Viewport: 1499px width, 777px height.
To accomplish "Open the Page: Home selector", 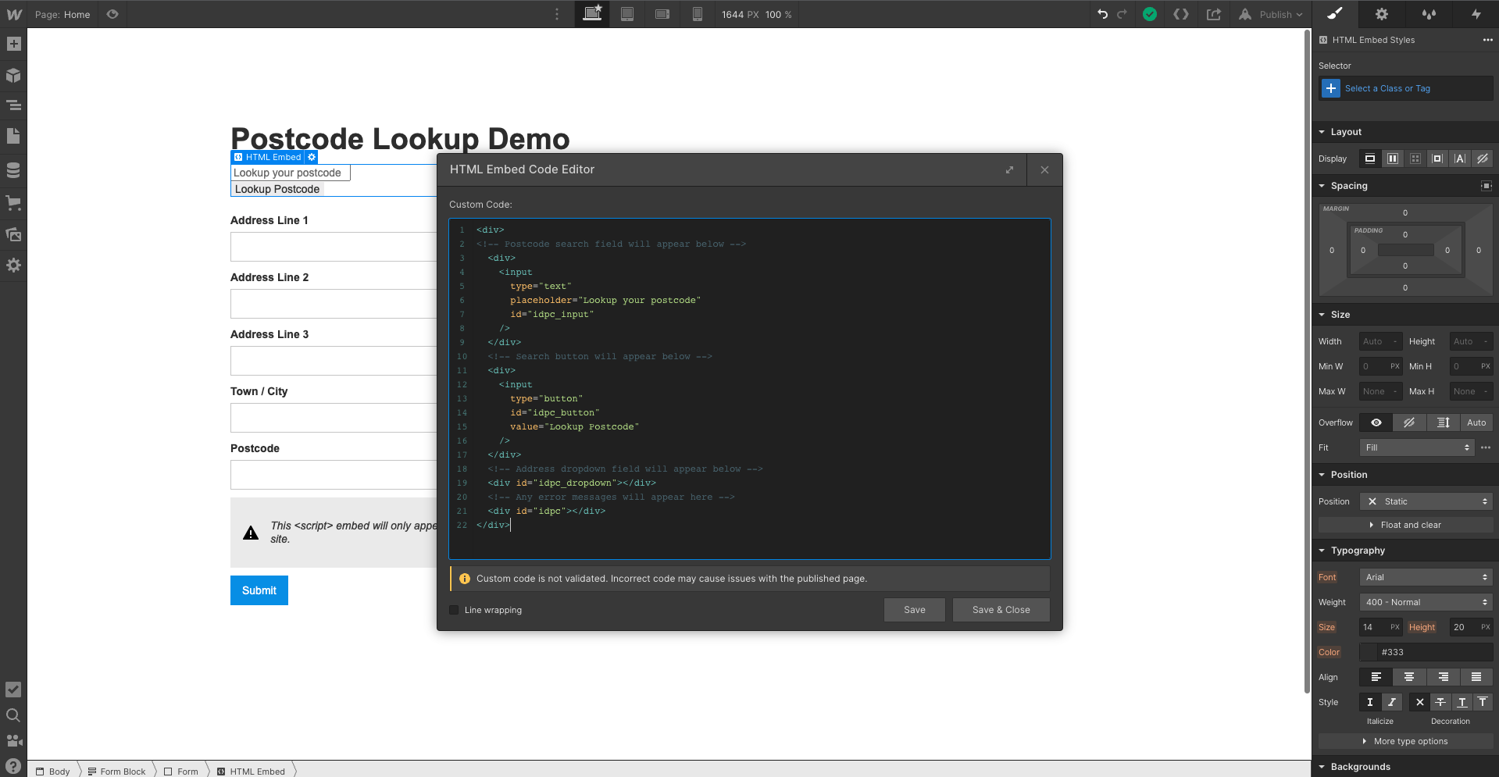I will [62, 14].
